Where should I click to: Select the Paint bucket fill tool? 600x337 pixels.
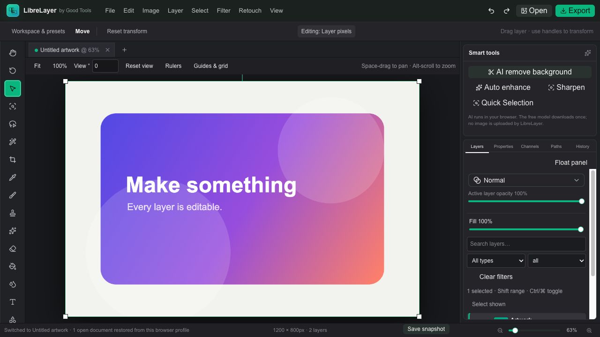(13, 266)
